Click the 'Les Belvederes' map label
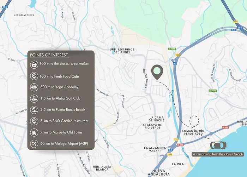Viewport: 247px width, 177px height. [23, 15]
